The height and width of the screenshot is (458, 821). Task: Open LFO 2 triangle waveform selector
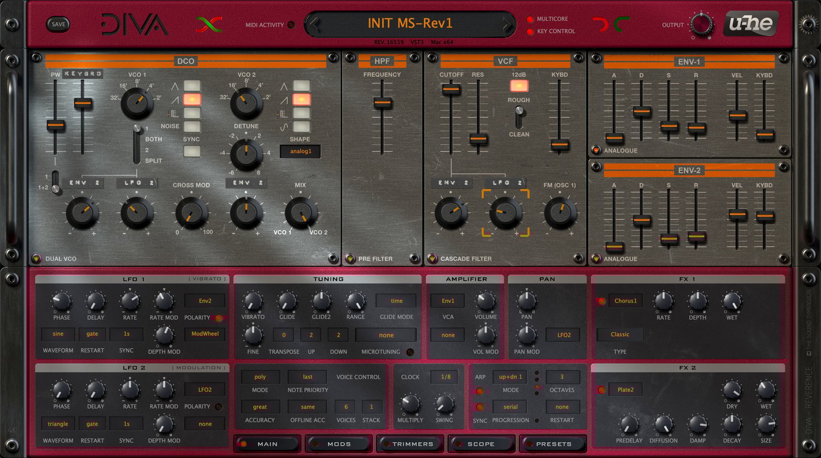pyautogui.click(x=58, y=424)
